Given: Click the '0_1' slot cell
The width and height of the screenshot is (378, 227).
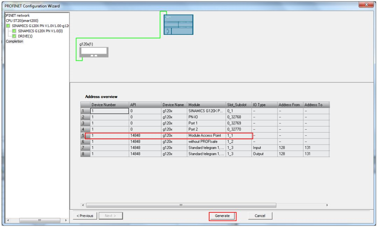Looking at the screenshot, I should (239, 111).
